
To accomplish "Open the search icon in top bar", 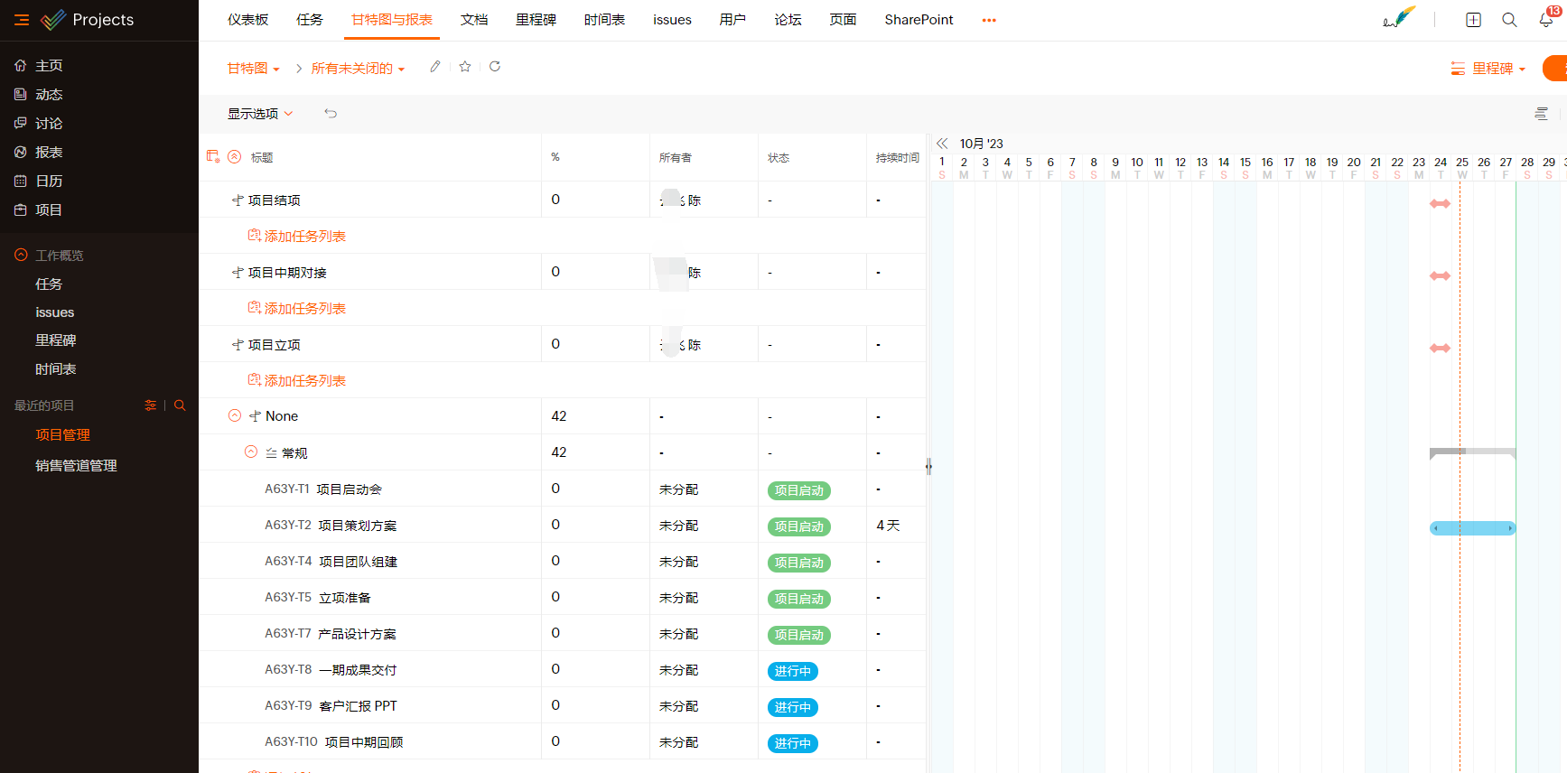I will (x=1509, y=20).
